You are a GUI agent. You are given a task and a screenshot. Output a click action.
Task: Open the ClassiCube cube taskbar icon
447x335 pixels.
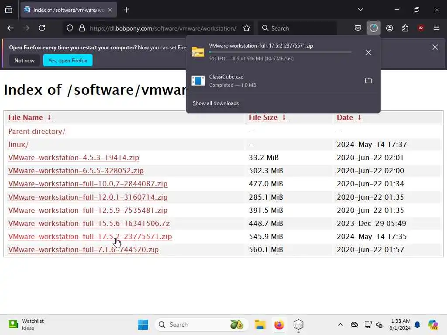[x=298, y=325]
